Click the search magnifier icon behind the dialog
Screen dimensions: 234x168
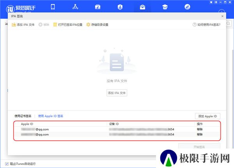(229, 23)
